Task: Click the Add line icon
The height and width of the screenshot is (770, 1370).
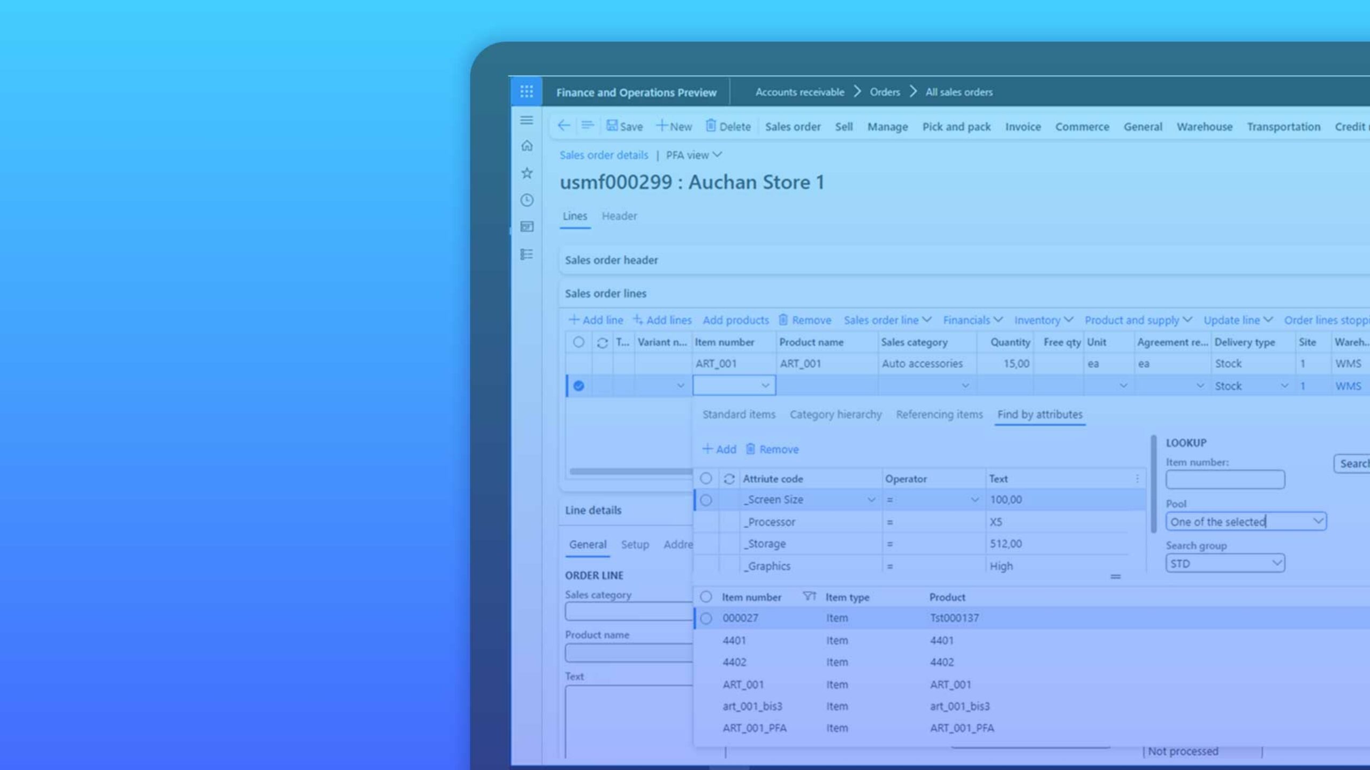Action: click(x=574, y=320)
